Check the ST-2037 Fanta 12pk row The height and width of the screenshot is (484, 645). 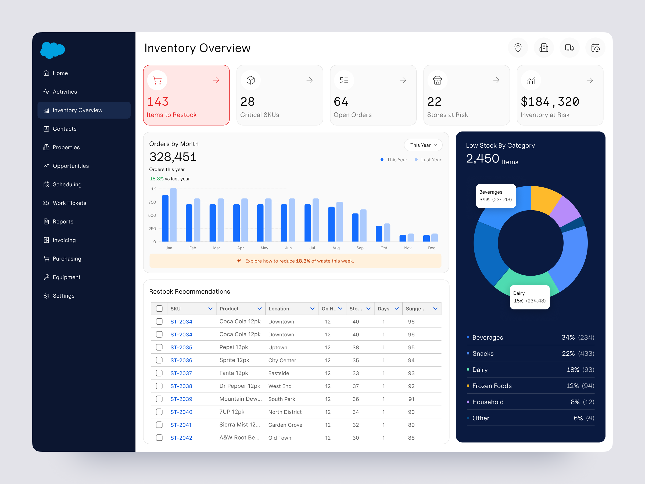[159, 373]
